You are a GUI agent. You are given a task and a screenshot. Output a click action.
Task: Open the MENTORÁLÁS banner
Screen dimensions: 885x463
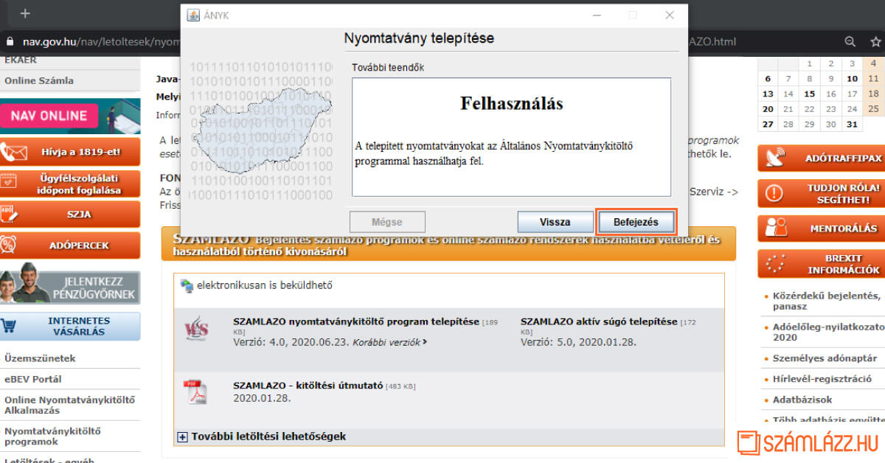820,228
